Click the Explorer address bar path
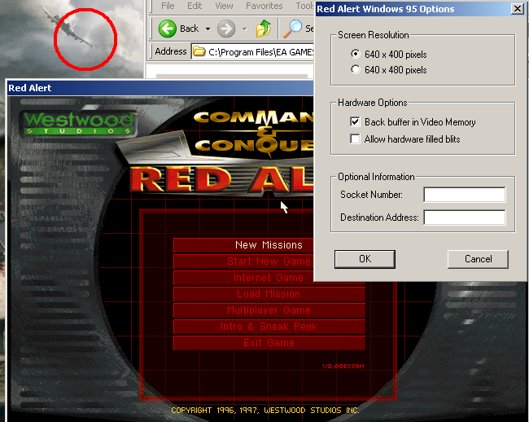Screen dimensions: 529x422 tap(260, 52)
